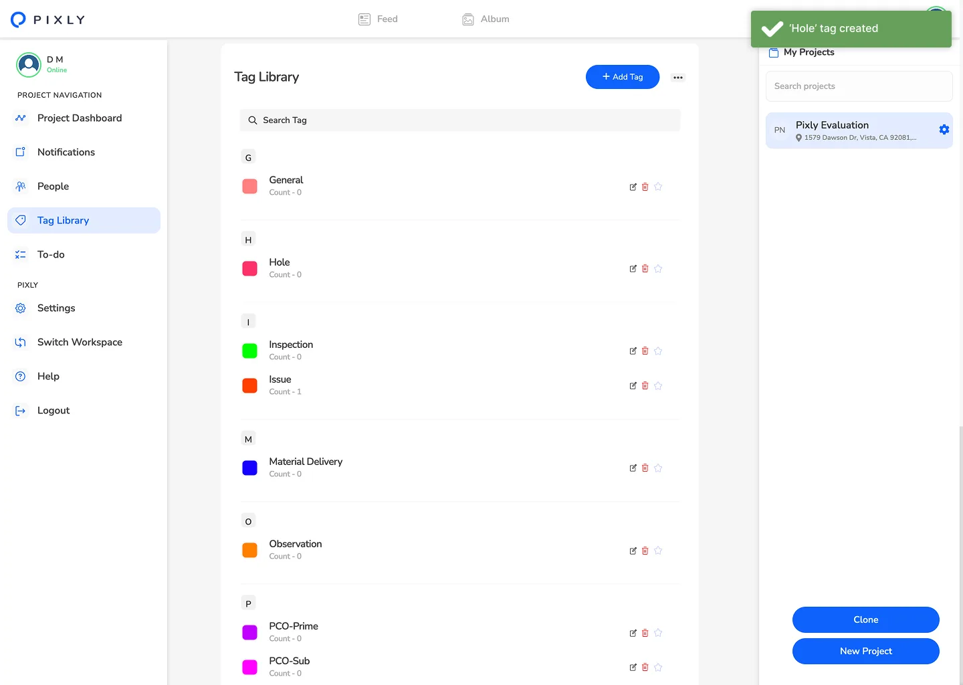Image resolution: width=963 pixels, height=685 pixels.
Task: Delete the Inspection tag
Action: (645, 351)
